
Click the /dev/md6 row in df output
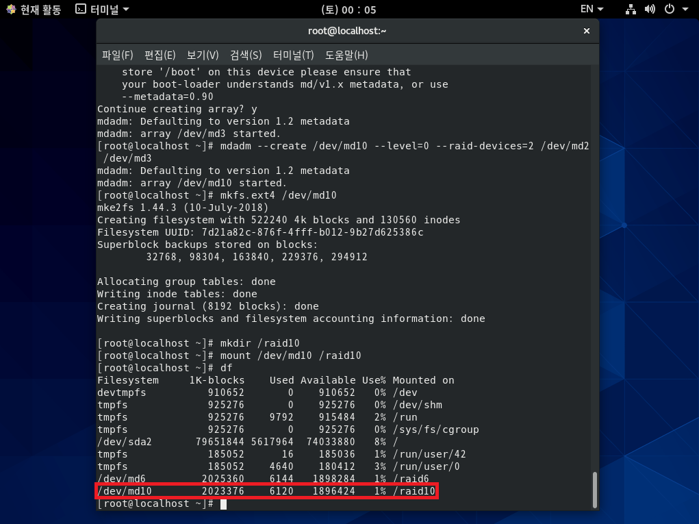pyautogui.click(x=263, y=479)
